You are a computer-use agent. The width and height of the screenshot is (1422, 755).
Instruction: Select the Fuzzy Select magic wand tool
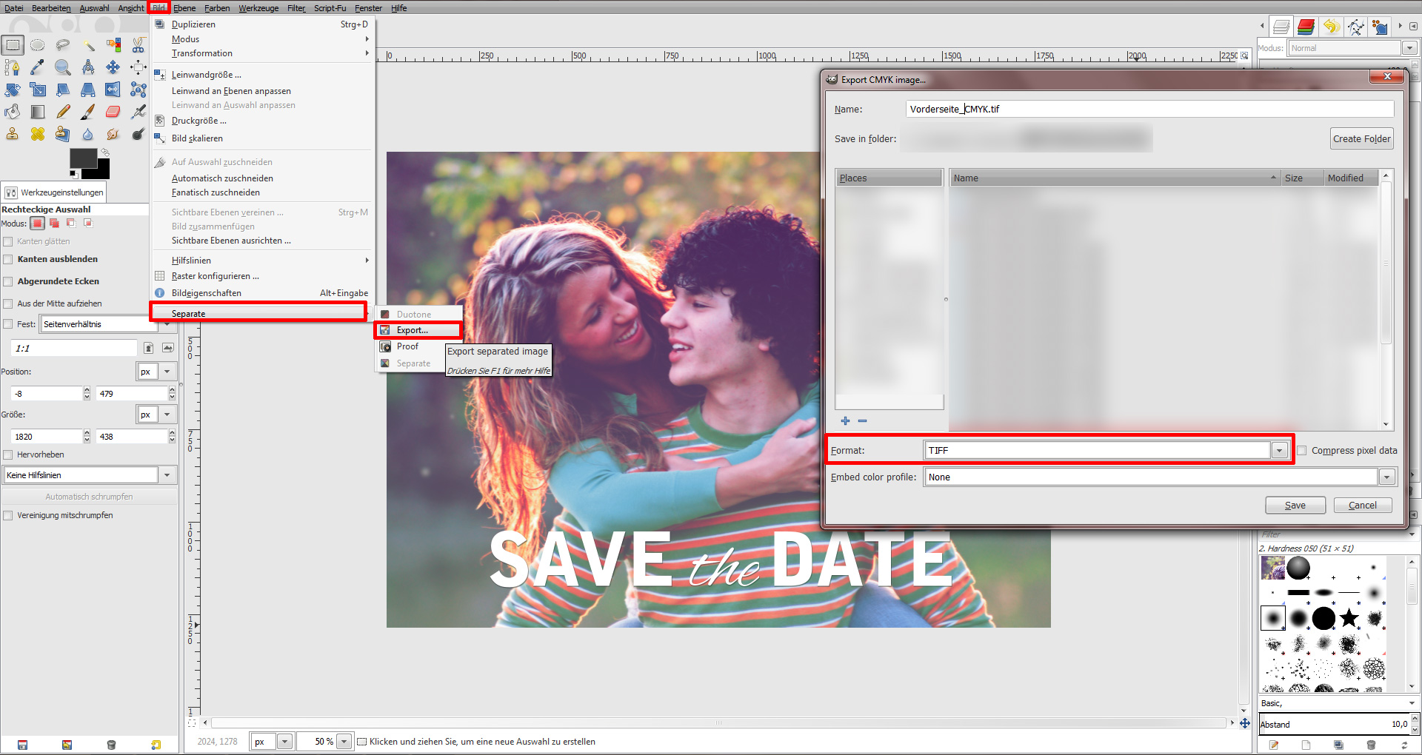coord(88,45)
